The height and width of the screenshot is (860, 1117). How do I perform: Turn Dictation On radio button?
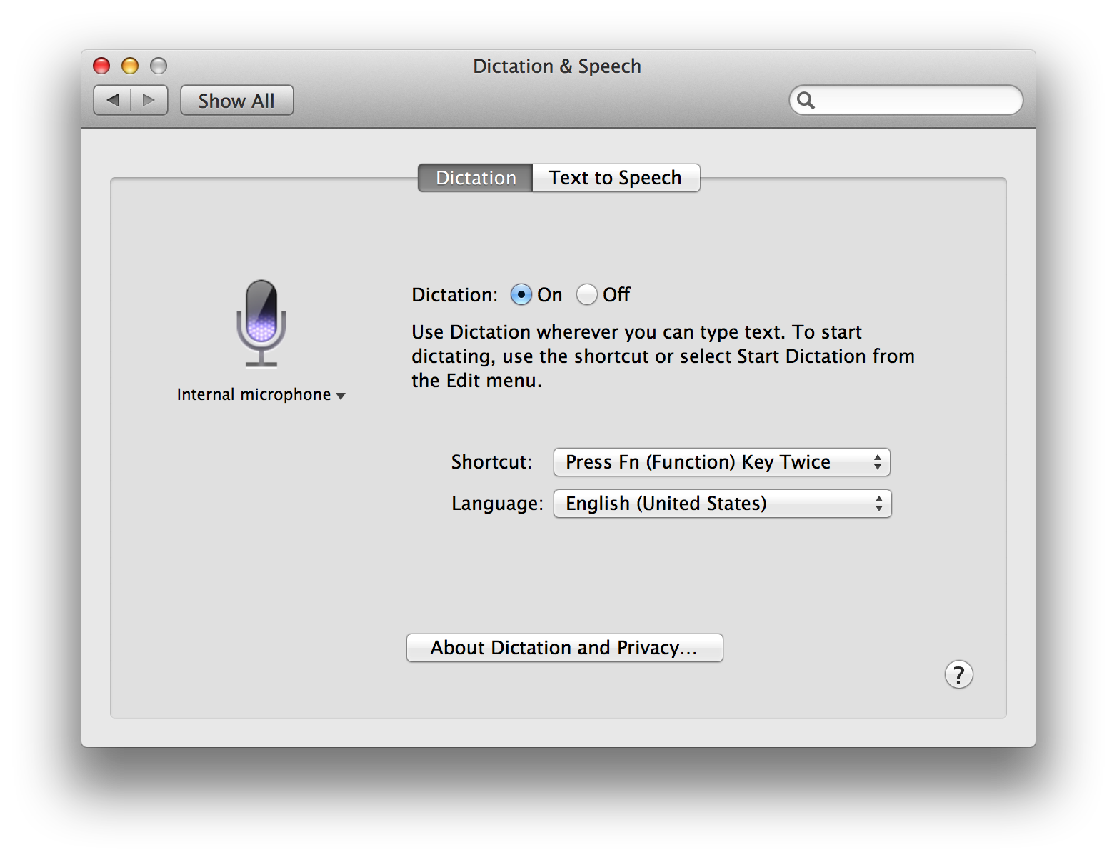[x=521, y=294]
